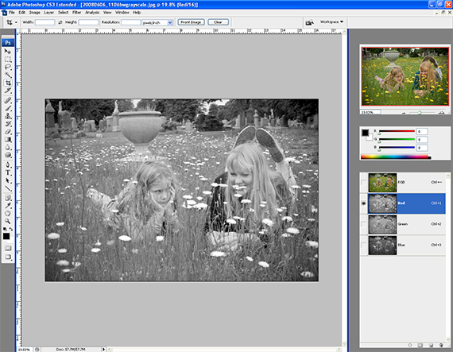
Task: Open the Window menu
Action: tap(122, 13)
